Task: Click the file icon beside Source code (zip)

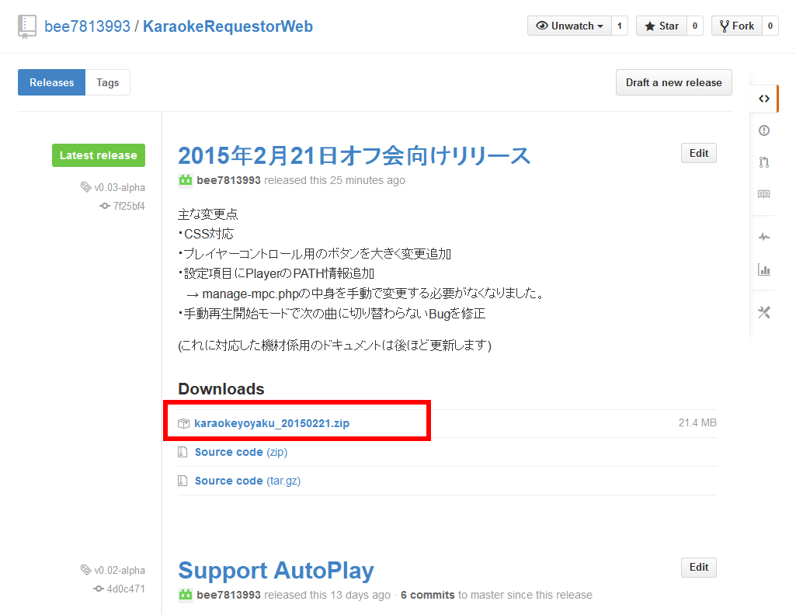Action: 182,452
